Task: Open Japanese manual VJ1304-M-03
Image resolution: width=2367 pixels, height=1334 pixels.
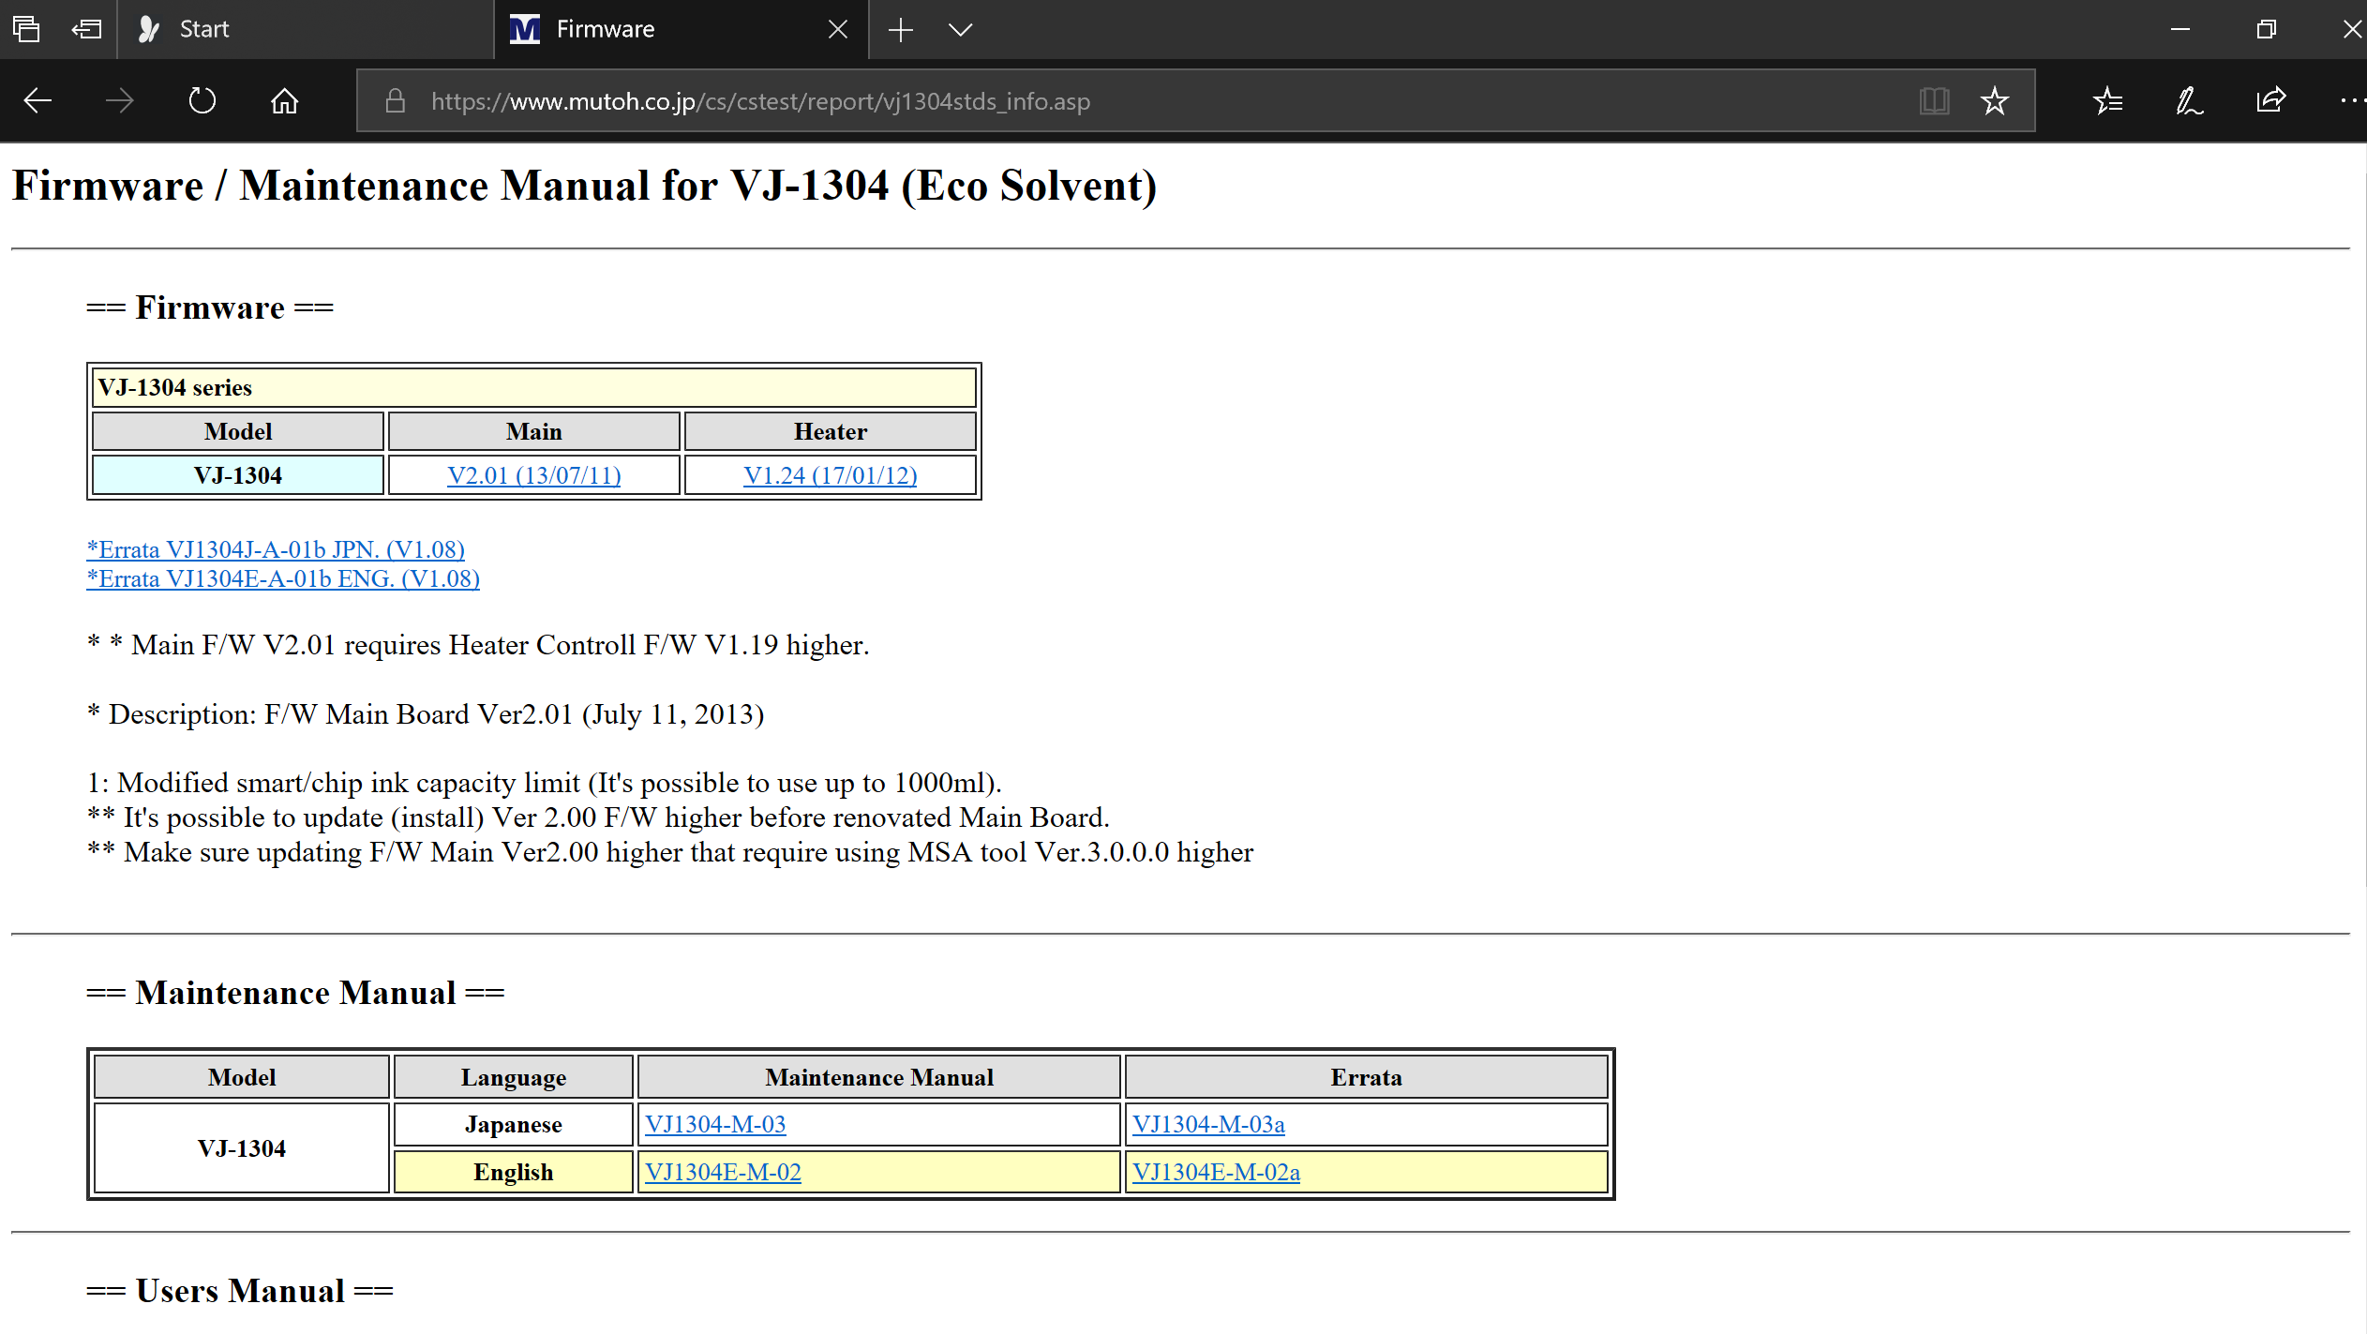Action: point(715,1124)
